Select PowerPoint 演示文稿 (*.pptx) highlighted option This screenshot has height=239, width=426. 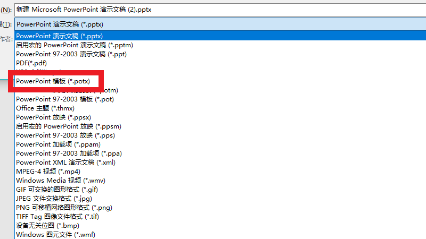220,36
